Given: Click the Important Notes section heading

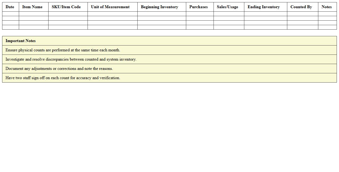Looking at the screenshot, I should click(21, 41).
